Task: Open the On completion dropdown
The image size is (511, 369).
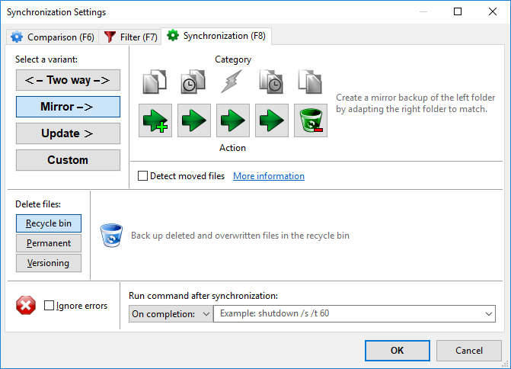Action: tap(171, 314)
